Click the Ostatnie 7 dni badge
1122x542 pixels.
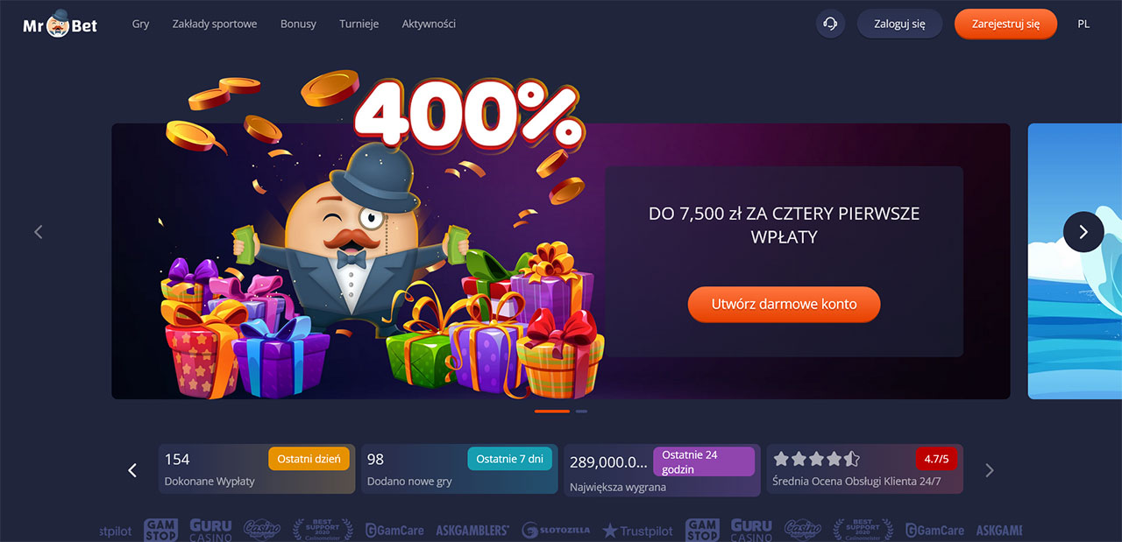pyautogui.click(x=510, y=459)
